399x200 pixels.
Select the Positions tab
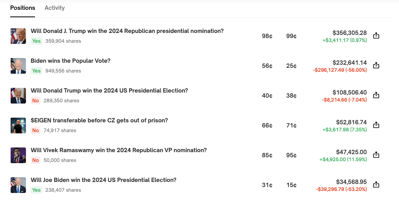(22, 8)
